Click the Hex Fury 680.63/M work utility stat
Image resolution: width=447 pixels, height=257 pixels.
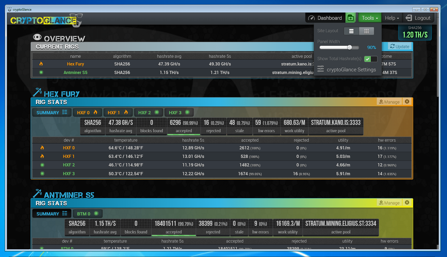[x=294, y=126]
